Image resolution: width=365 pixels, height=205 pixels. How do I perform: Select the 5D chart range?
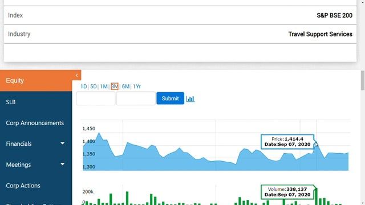94,87
